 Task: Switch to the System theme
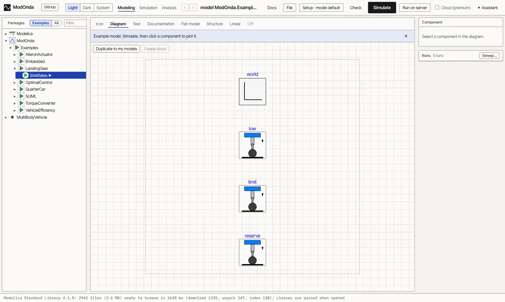click(x=103, y=8)
